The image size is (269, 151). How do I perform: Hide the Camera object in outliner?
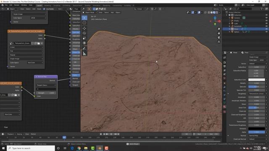(266, 18)
